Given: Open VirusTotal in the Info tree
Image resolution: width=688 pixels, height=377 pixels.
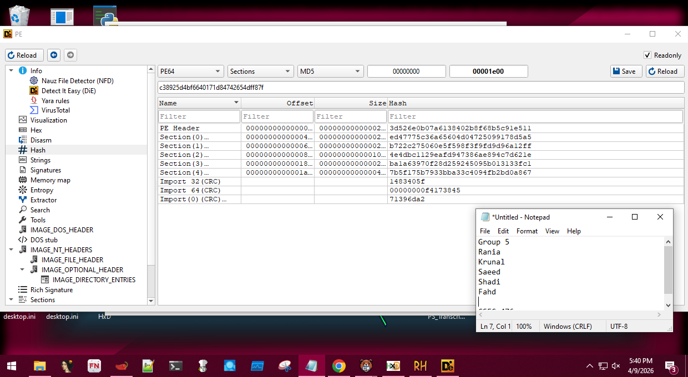Looking at the screenshot, I should click(55, 110).
